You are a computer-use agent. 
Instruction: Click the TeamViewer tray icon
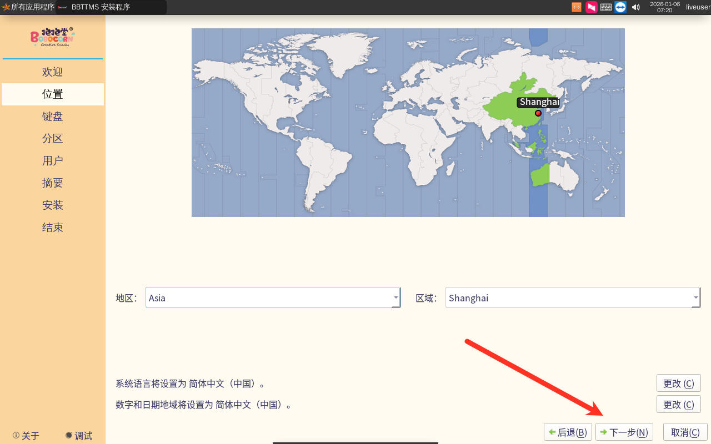tap(620, 7)
